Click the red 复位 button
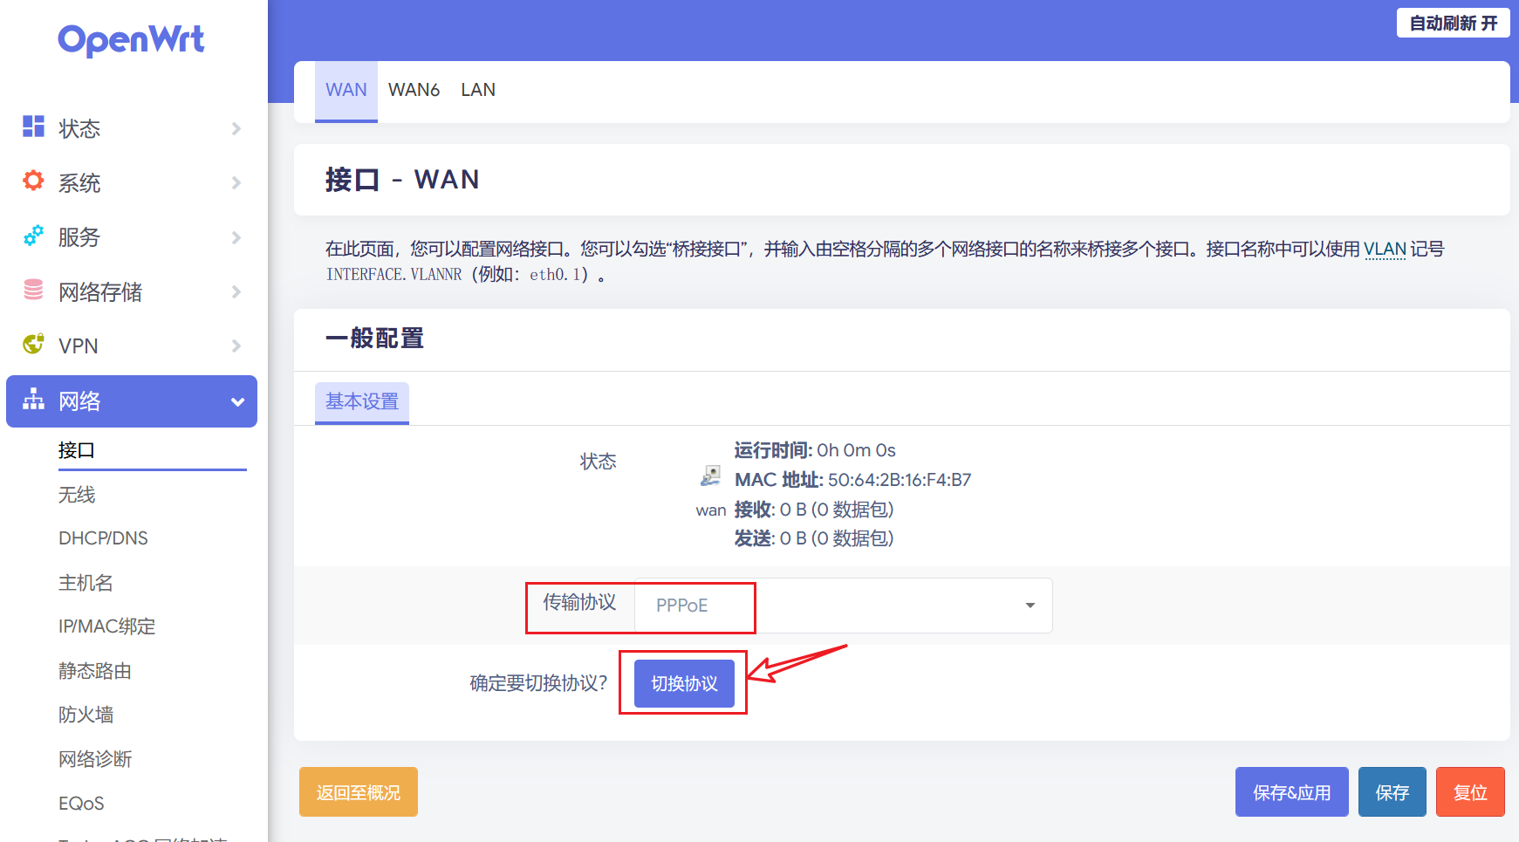The height and width of the screenshot is (842, 1519). coord(1470,792)
